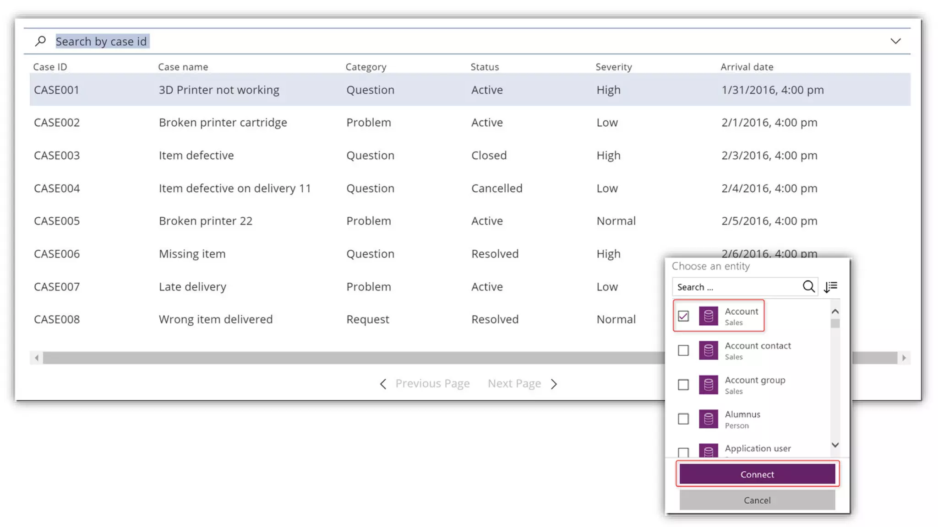
Task: Check the Account contact checkbox
Action: 683,350
